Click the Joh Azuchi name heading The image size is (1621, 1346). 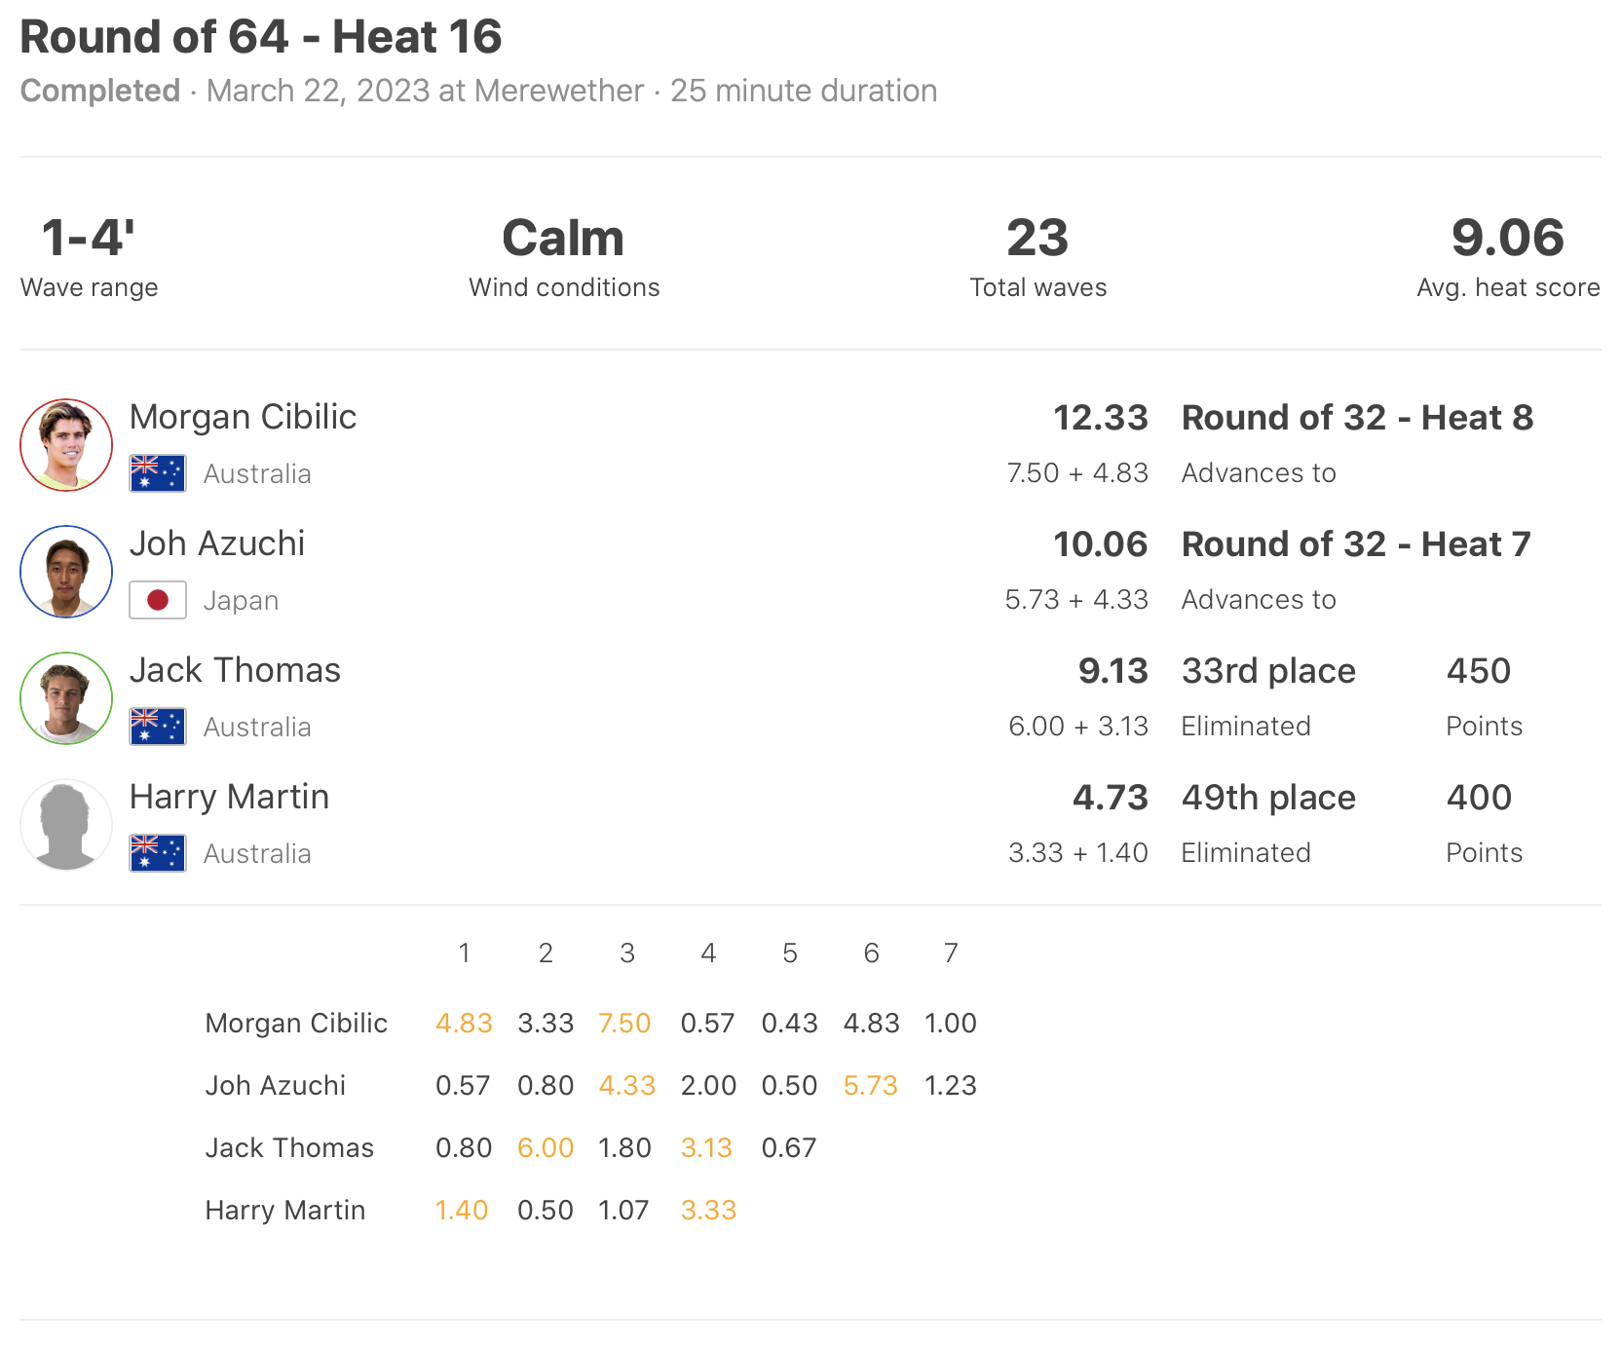click(x=217, y=543)
